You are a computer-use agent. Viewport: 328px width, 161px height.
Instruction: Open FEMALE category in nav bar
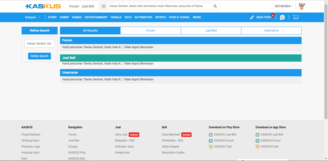pos(116,17)
